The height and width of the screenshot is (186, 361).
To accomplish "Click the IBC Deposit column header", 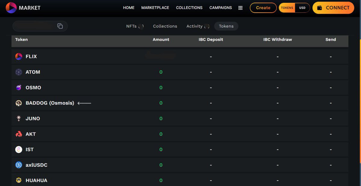I will (211, 40).
